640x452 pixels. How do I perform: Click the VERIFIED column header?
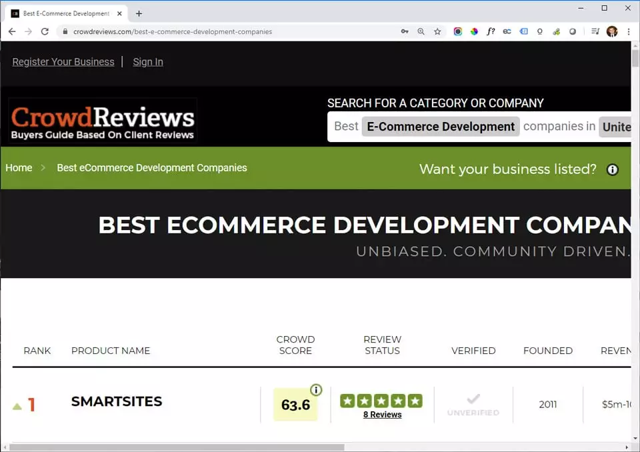(x=473, y=351)
